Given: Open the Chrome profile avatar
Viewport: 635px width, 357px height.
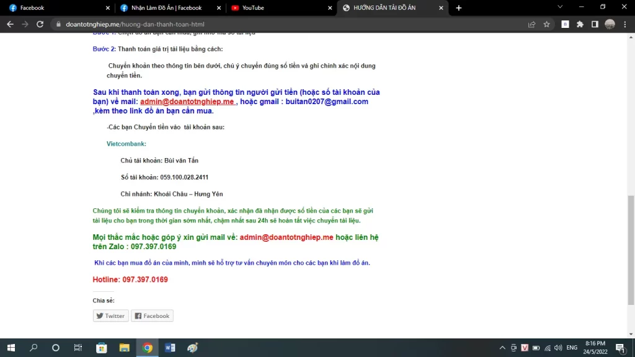Looking at the screenshot, I should 610,24.
